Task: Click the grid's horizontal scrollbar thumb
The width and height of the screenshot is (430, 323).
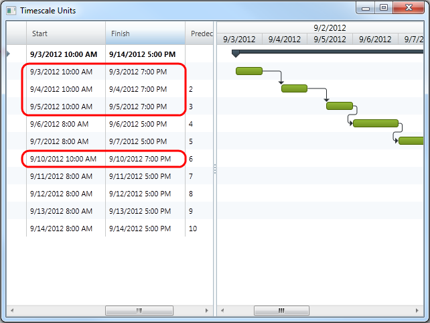Action: 139,311
